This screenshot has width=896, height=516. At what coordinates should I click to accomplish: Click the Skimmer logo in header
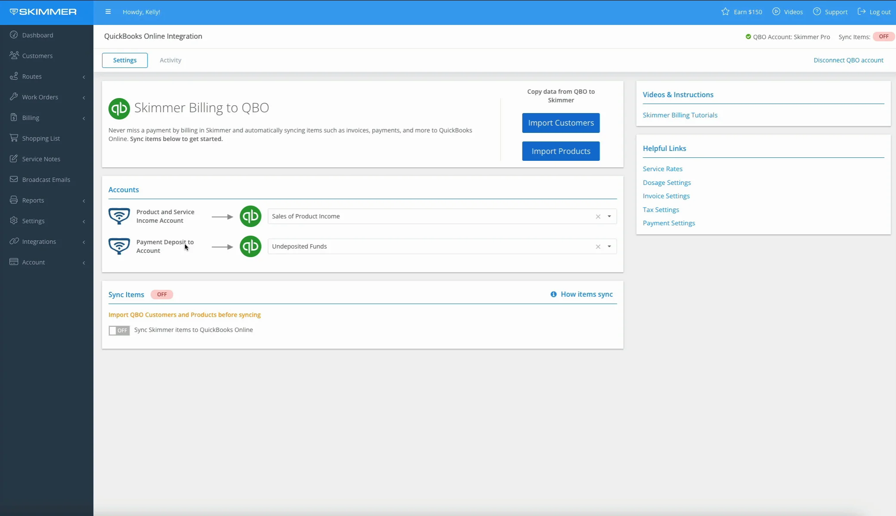click(43, 12)
